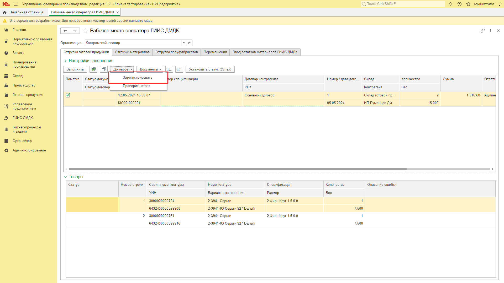Click the horizontal scrollbar of documents table
The width and height of the screenshot is (504, 283).
coord(238,169)
